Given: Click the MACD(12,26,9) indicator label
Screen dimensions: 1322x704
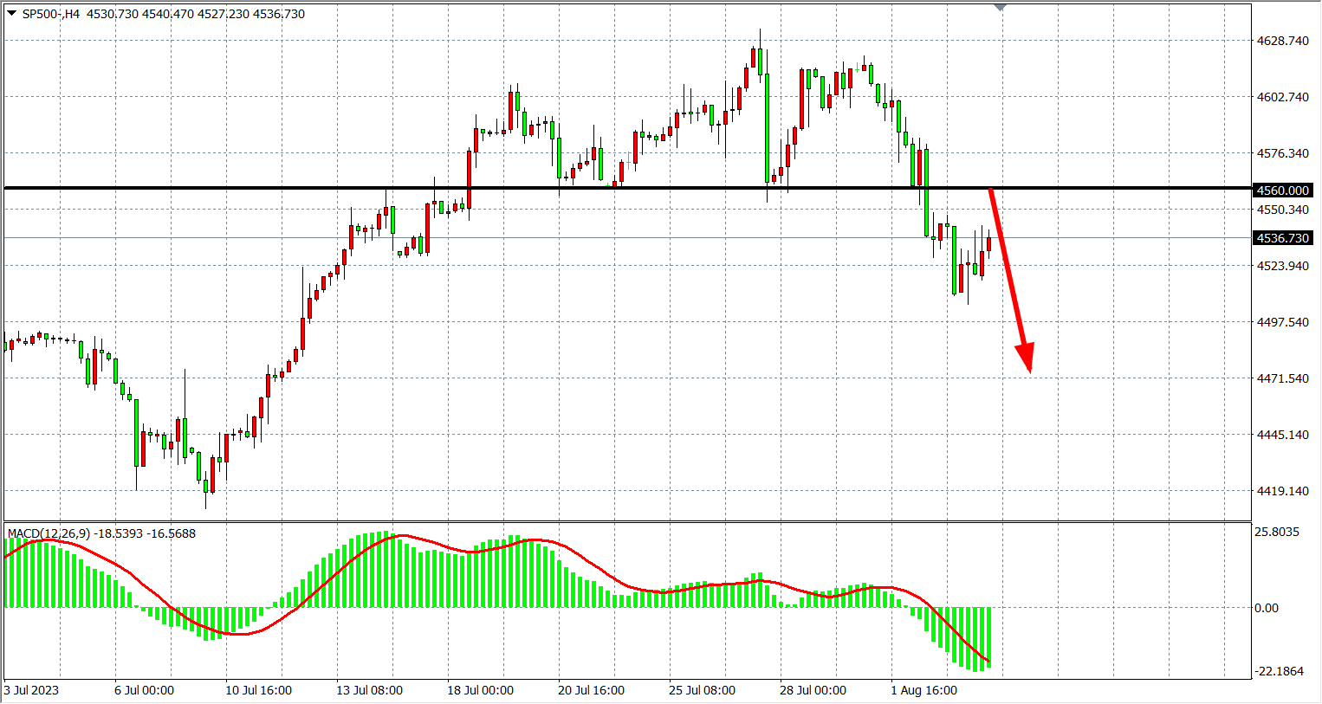Looking at the screenshot, I should coord(48,533).
